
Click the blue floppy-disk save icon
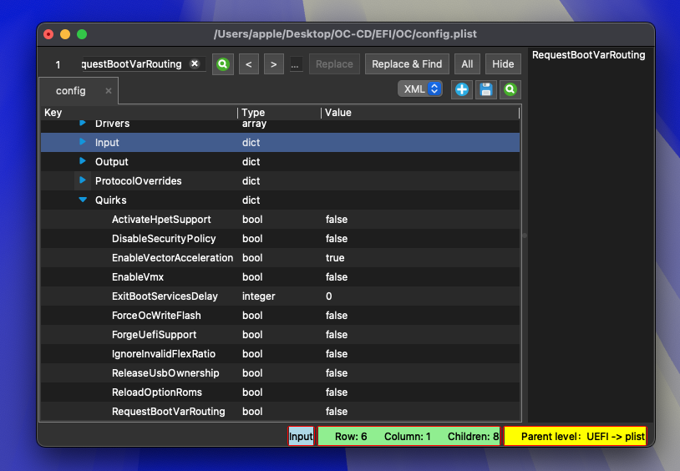(485, 90)
